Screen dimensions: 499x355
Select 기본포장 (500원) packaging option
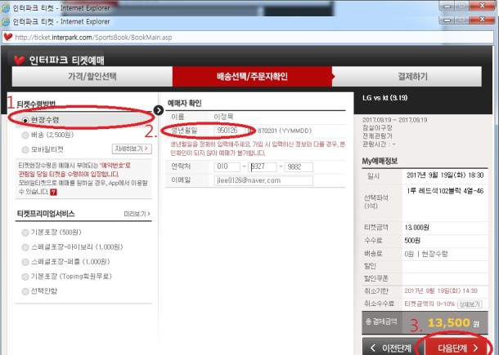[25, 233]
